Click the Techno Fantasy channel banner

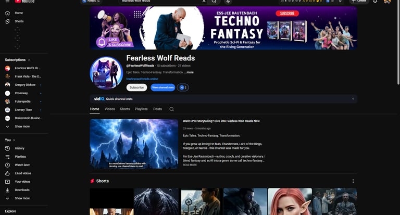click(x=223, y=28)
